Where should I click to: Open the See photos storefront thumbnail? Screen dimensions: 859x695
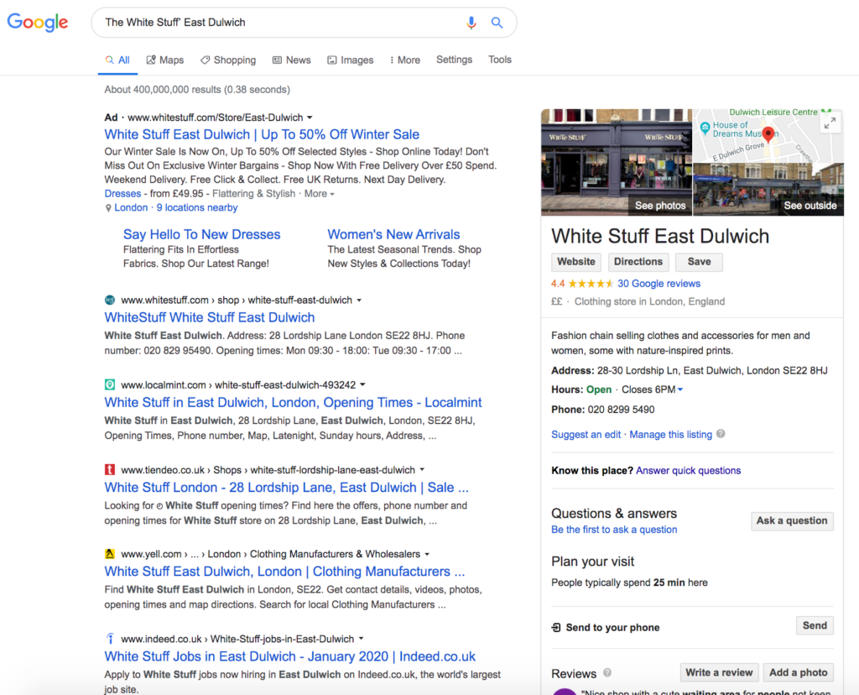[x=617, y=162]
